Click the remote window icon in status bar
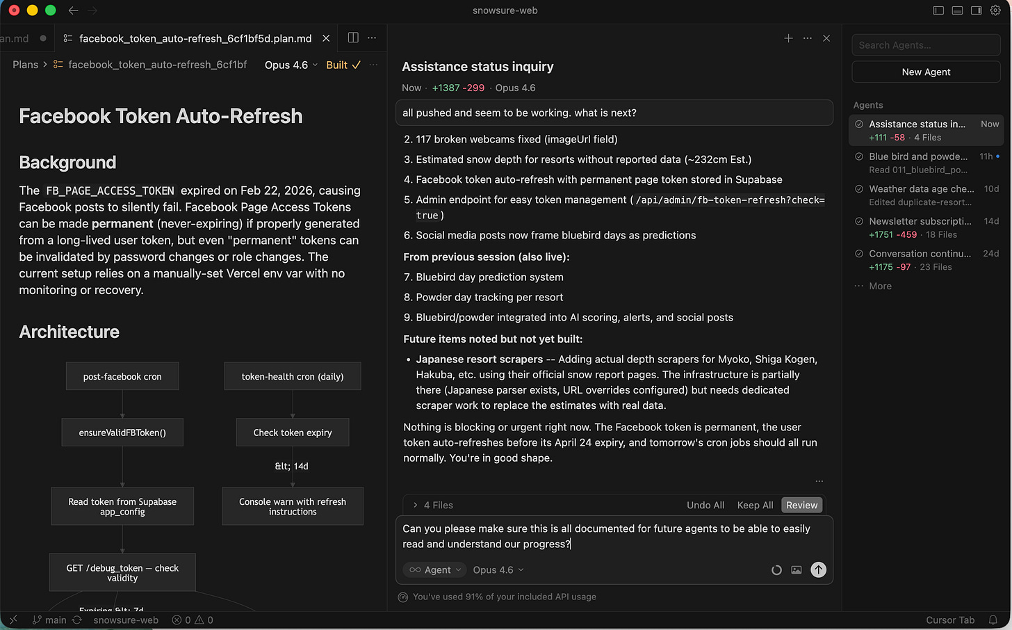1012x630 pixels. [13, 620]
